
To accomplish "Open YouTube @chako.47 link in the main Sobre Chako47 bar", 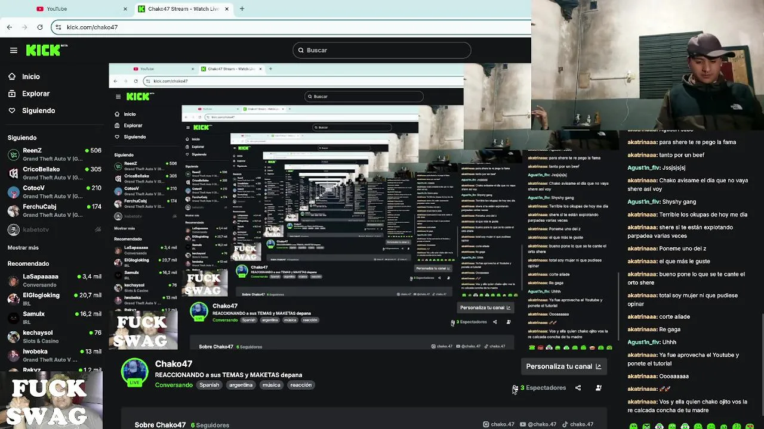I will click(539, 424).
